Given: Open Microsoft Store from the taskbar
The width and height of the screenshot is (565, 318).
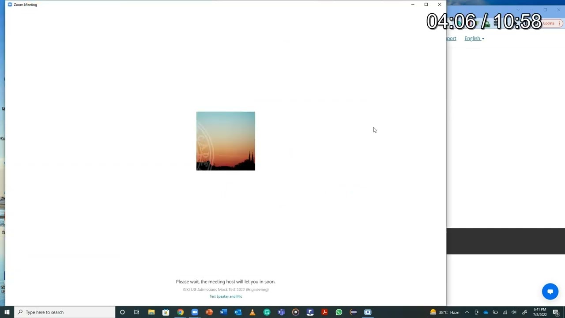Looking at the screenshot, I should click(x=166, y=312).
